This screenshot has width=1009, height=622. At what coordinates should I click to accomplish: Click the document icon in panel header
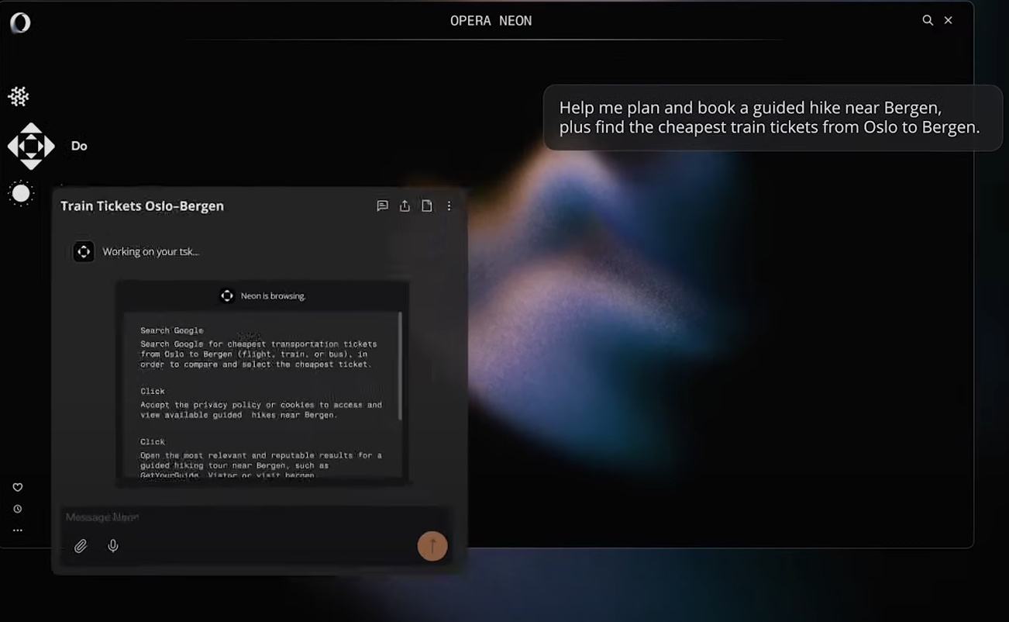(427, 206)
